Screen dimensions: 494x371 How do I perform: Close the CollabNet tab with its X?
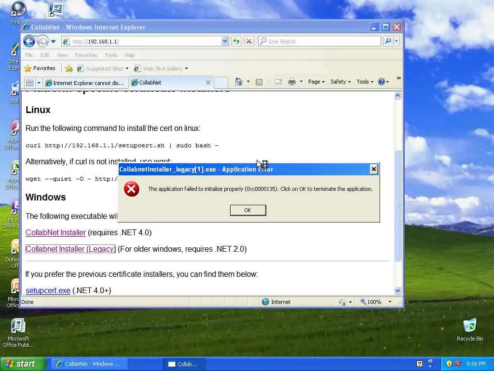[x=208, y=83]
